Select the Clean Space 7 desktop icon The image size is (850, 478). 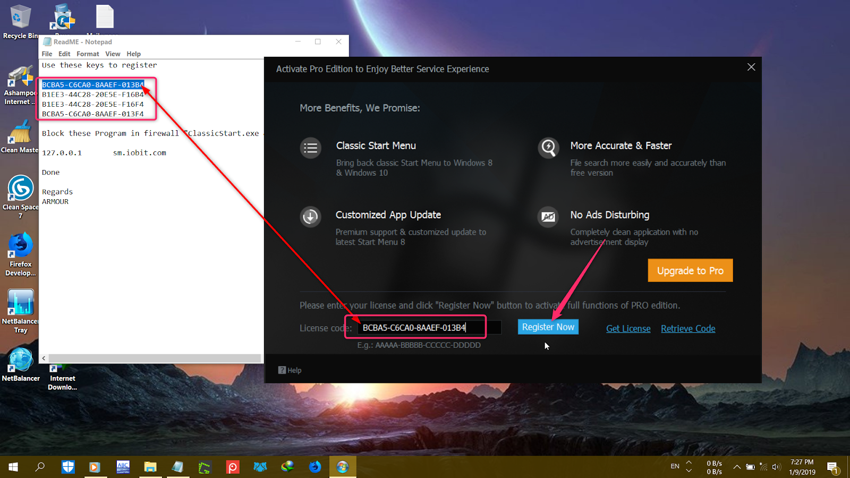(x=20, y=197)
